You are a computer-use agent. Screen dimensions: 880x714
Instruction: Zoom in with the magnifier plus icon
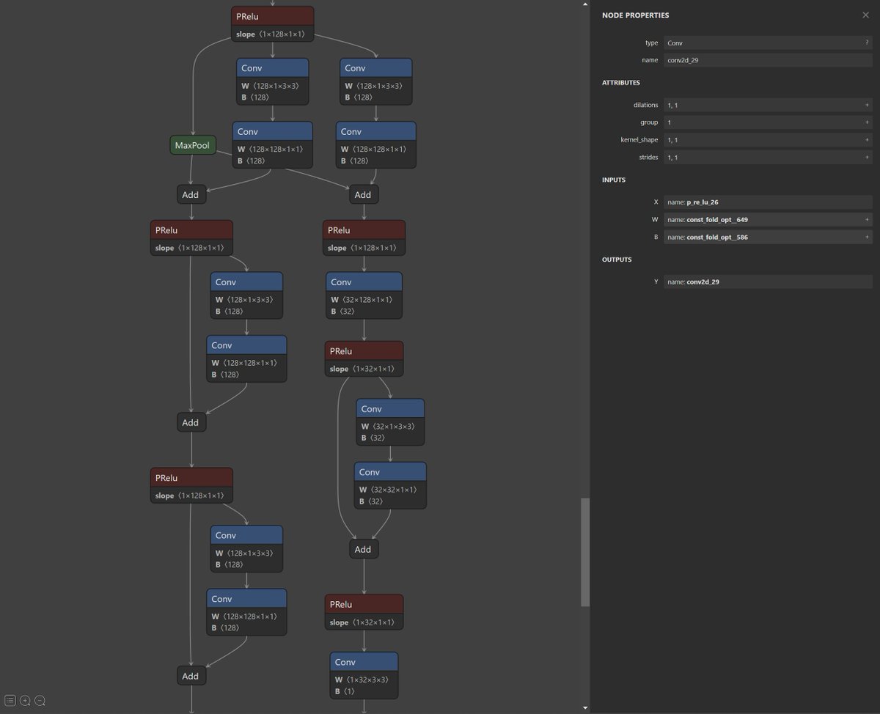tap(26, 700)
